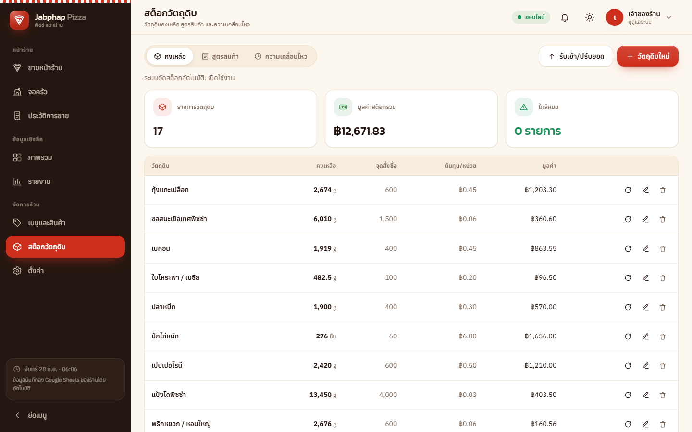Switch to the สูตรสินค้า tab
Viewport: 692px width, 432px height.
[x=220, y=56]
